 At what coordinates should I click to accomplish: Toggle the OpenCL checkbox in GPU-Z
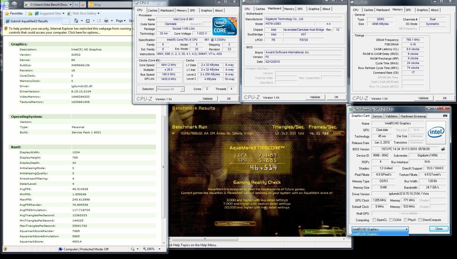pyautogui.click(x=374, y=220)
